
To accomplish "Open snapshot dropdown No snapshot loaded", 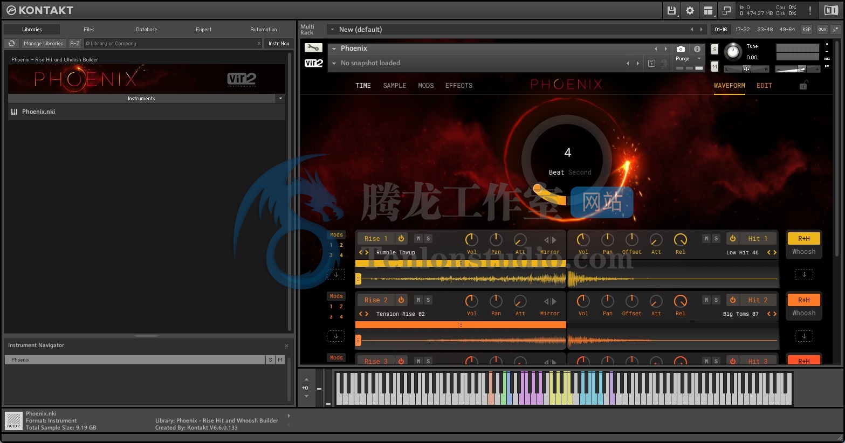I will pos(334,63).
